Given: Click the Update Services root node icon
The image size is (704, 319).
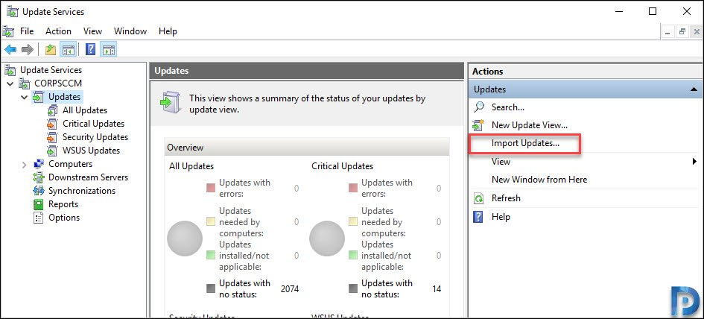Looking at the screenshot, I should [x=10, y=70].
